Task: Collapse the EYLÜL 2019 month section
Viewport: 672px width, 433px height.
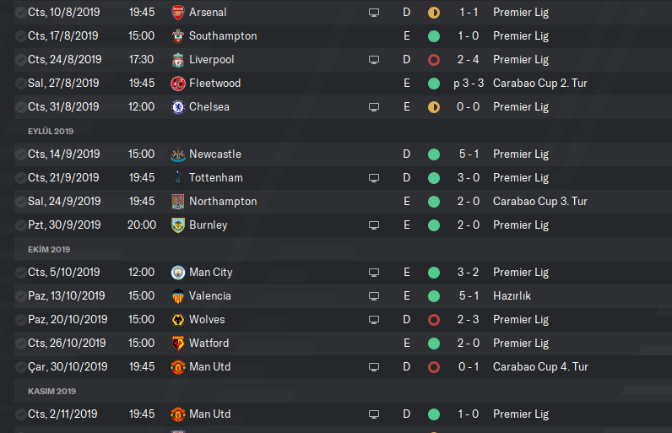Action: click(52, 131)
